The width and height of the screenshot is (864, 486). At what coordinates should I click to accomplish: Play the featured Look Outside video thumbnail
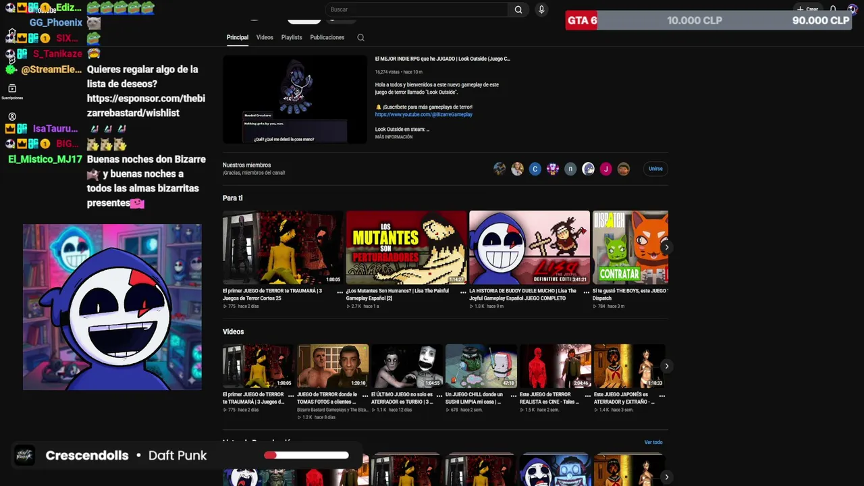(x=295, y=99)
